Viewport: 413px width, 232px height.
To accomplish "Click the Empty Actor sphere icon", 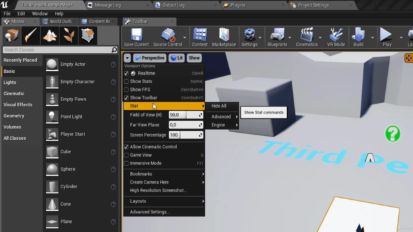I will 52,64.
